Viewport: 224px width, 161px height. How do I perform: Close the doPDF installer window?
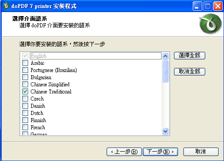tap(218, 6)
